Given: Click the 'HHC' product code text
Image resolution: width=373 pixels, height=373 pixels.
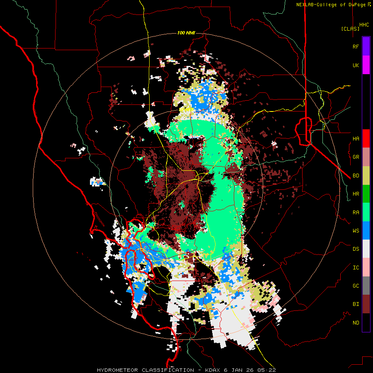Looking at the screenshot, I should [364, 25].
